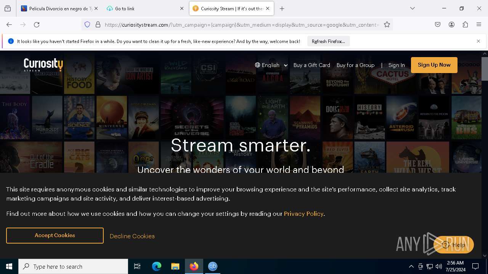Close the Pelicula Divorcio tab

96,8
